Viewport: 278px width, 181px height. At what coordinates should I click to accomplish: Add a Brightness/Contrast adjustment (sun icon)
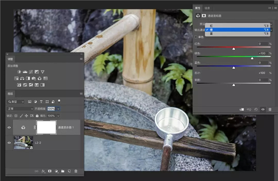point(19,72)
